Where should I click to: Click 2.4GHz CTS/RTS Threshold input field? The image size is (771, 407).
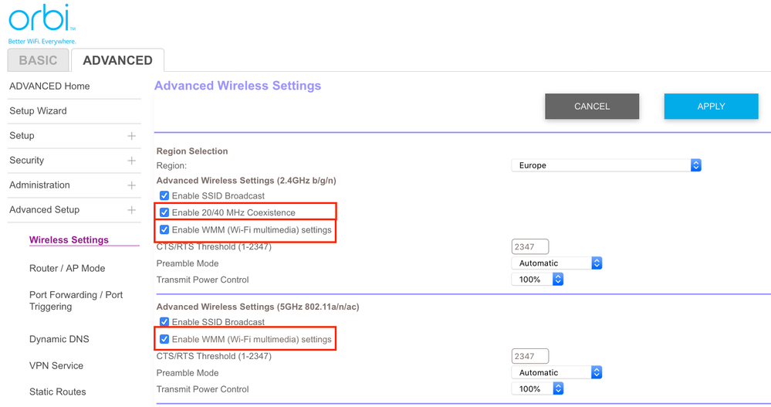point(530,247)
